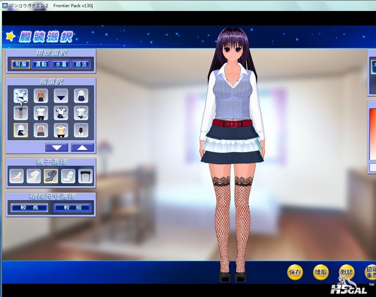
Task: Click the 鏡頭重置 camera reset button
Action: (x=371, y=272)
